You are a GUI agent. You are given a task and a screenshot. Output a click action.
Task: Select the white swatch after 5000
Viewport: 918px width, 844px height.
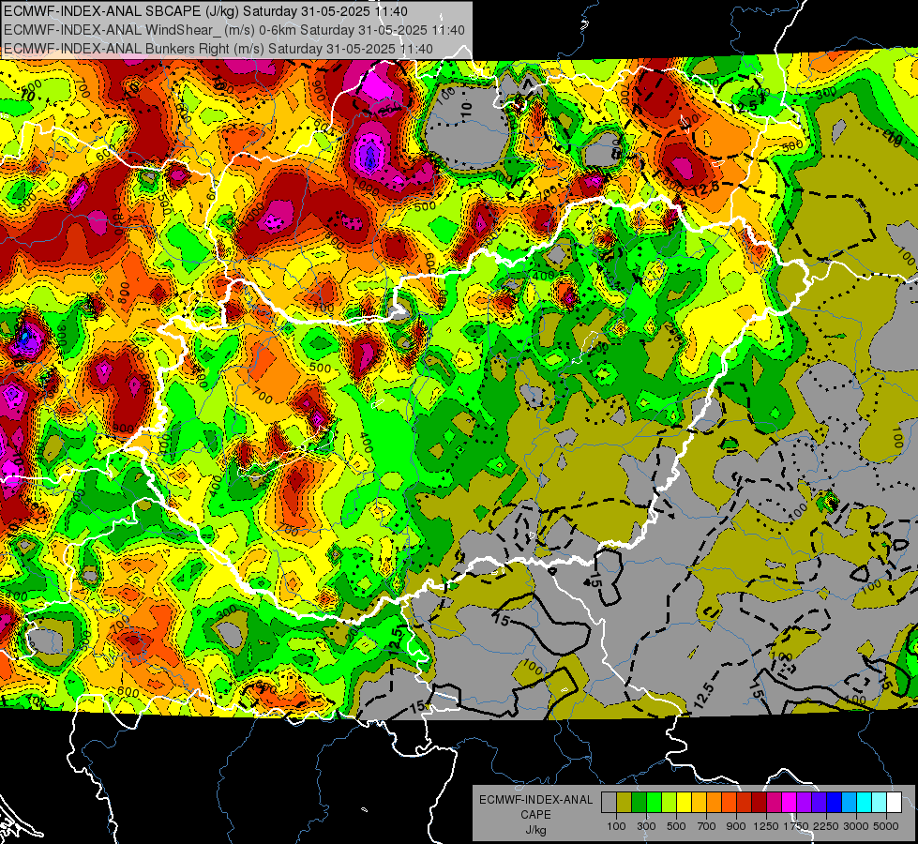(894, 803)
